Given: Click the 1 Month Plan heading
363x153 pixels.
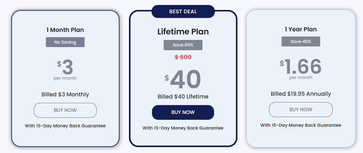Looking at the screenshot, I should pyautogui.click(x=65, y=30).
